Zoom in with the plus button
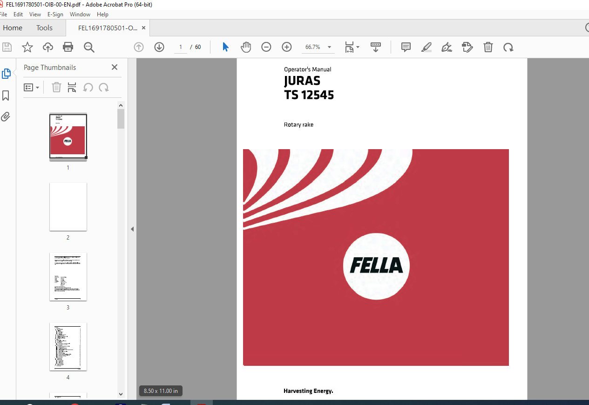The width and height of the screenshot is (589, 405). (x=287, y=47)
